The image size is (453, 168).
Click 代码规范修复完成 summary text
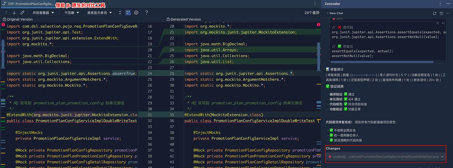click(x=361, y=122)
